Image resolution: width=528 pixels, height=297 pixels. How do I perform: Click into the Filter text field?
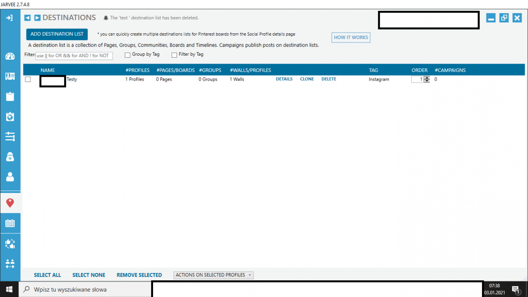click(x=74, y=56)
